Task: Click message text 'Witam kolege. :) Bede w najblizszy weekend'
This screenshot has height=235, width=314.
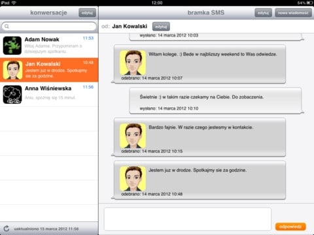Action: tap(213, 54)
